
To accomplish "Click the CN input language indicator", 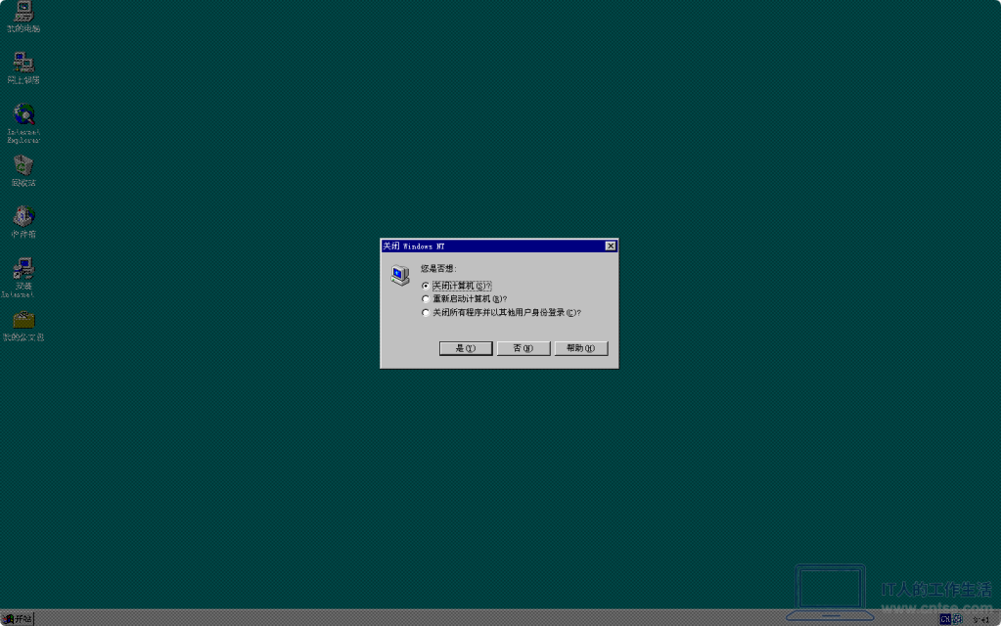I will point(945,619).
